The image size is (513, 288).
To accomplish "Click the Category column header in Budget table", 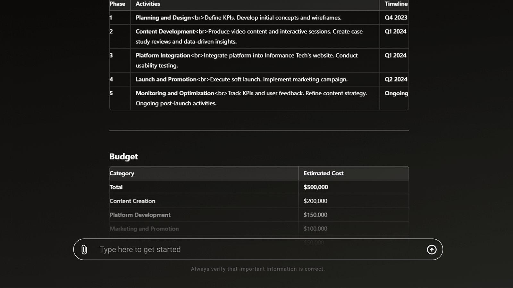I will coord(122,173).
